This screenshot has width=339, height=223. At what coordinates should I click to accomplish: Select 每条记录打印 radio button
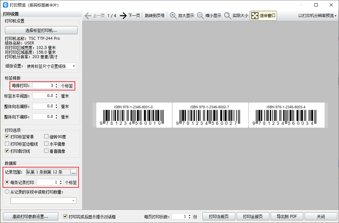(7, 182)
